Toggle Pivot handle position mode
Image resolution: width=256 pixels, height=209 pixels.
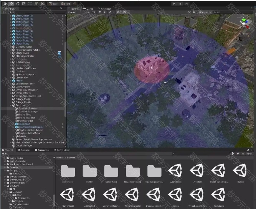pyautogui.click(x=53, y=3)
